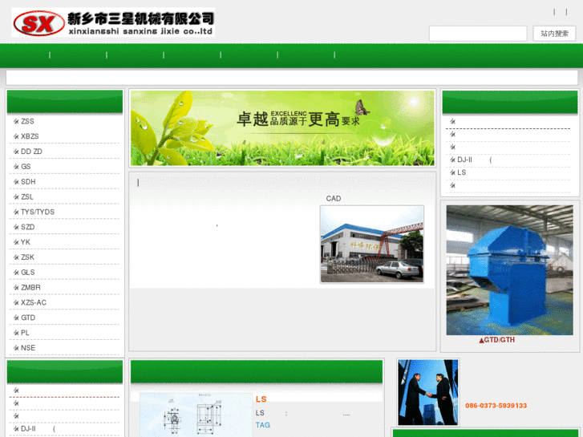The width and height of the screenshot is (583, 437).
Task: Open the YK product category link
Action: pos(26,242)
